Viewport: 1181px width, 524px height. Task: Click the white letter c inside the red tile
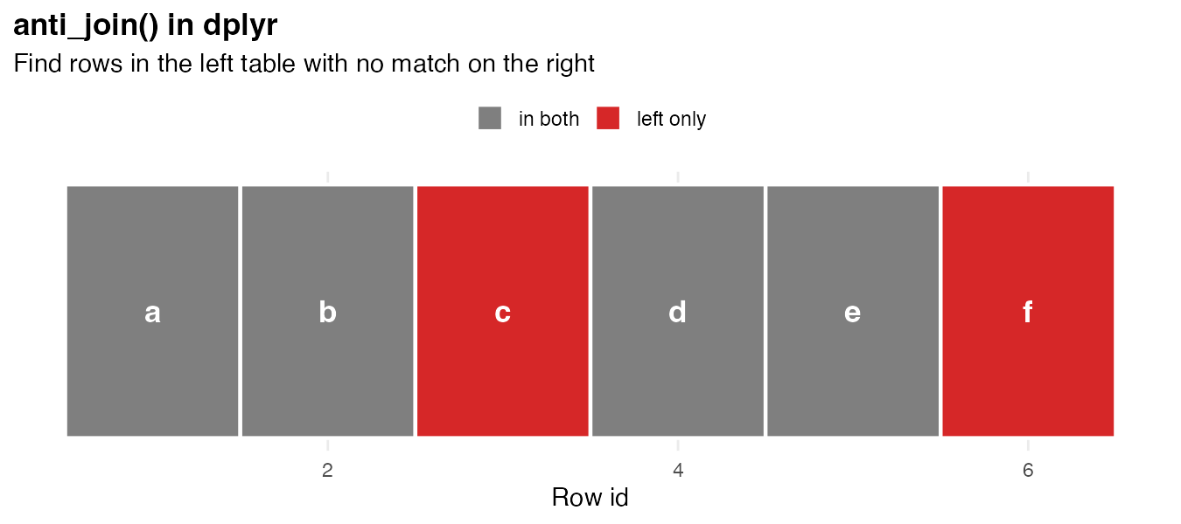pyautogui.click(x=502, y=313)
